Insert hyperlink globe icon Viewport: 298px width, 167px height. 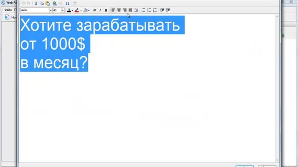coord(55,3)
